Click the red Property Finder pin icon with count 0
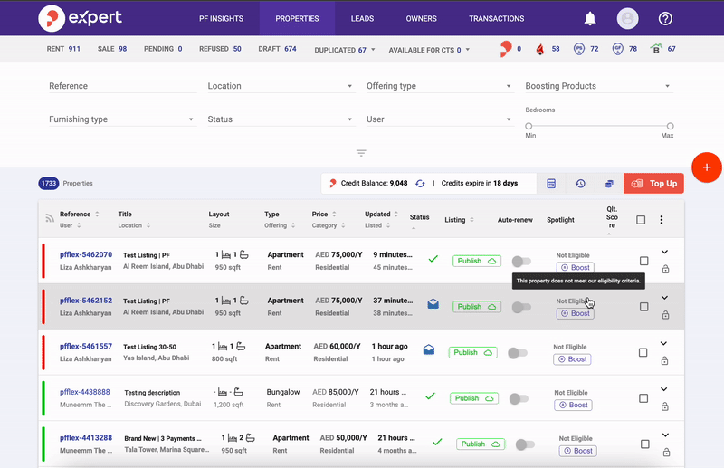 pos(506,49)
